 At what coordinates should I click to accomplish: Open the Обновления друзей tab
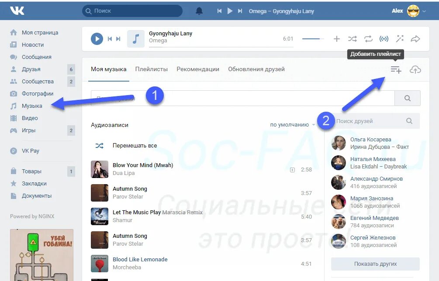(256, 69)
